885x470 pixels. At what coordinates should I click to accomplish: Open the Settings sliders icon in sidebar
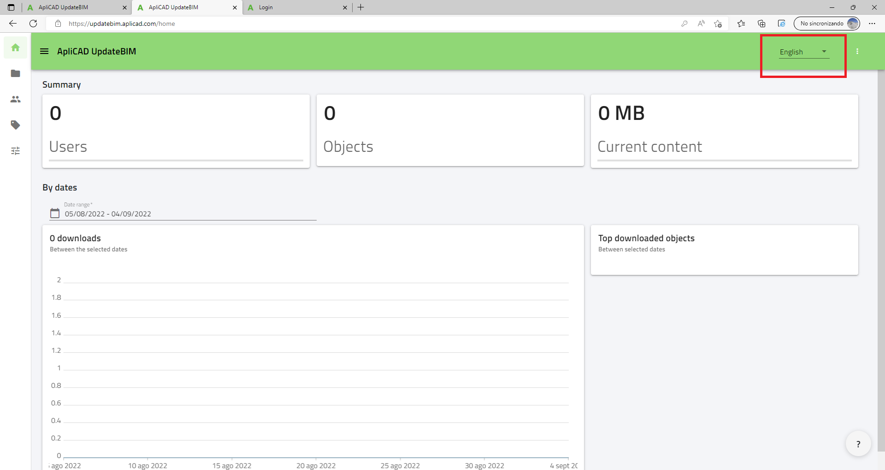[15, 151]
